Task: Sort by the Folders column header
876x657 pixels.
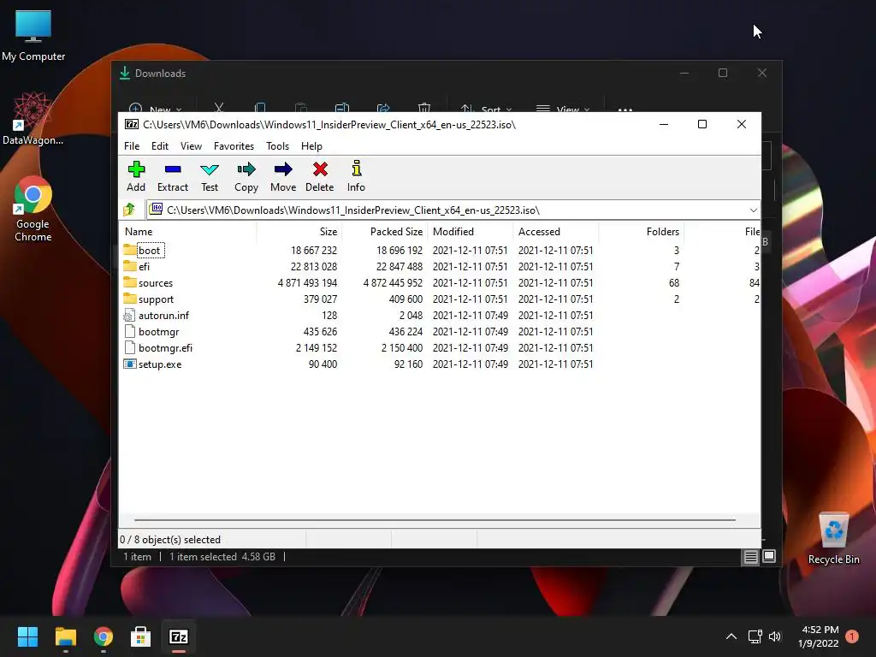Action: [642, 231]
